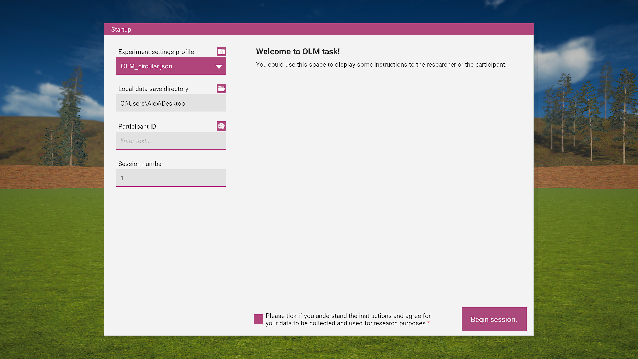Click the Local data save directory label
Screen dimensions: 638x359
(153, 89)
